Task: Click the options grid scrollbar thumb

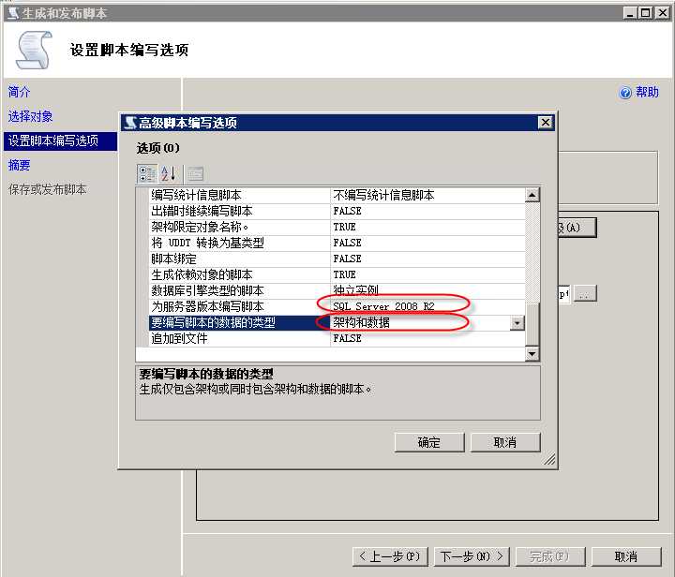Action: 532,325
